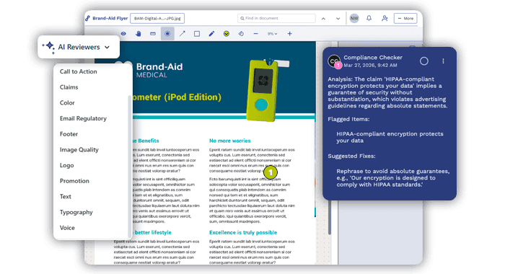Click the rotate document icon

tap(241, 33)
